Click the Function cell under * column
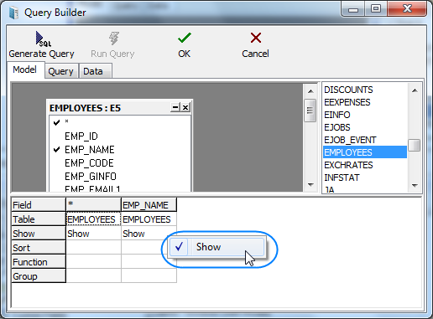This screenshot has width=433, height=319. pyautogui.click(x=93, y=262)
